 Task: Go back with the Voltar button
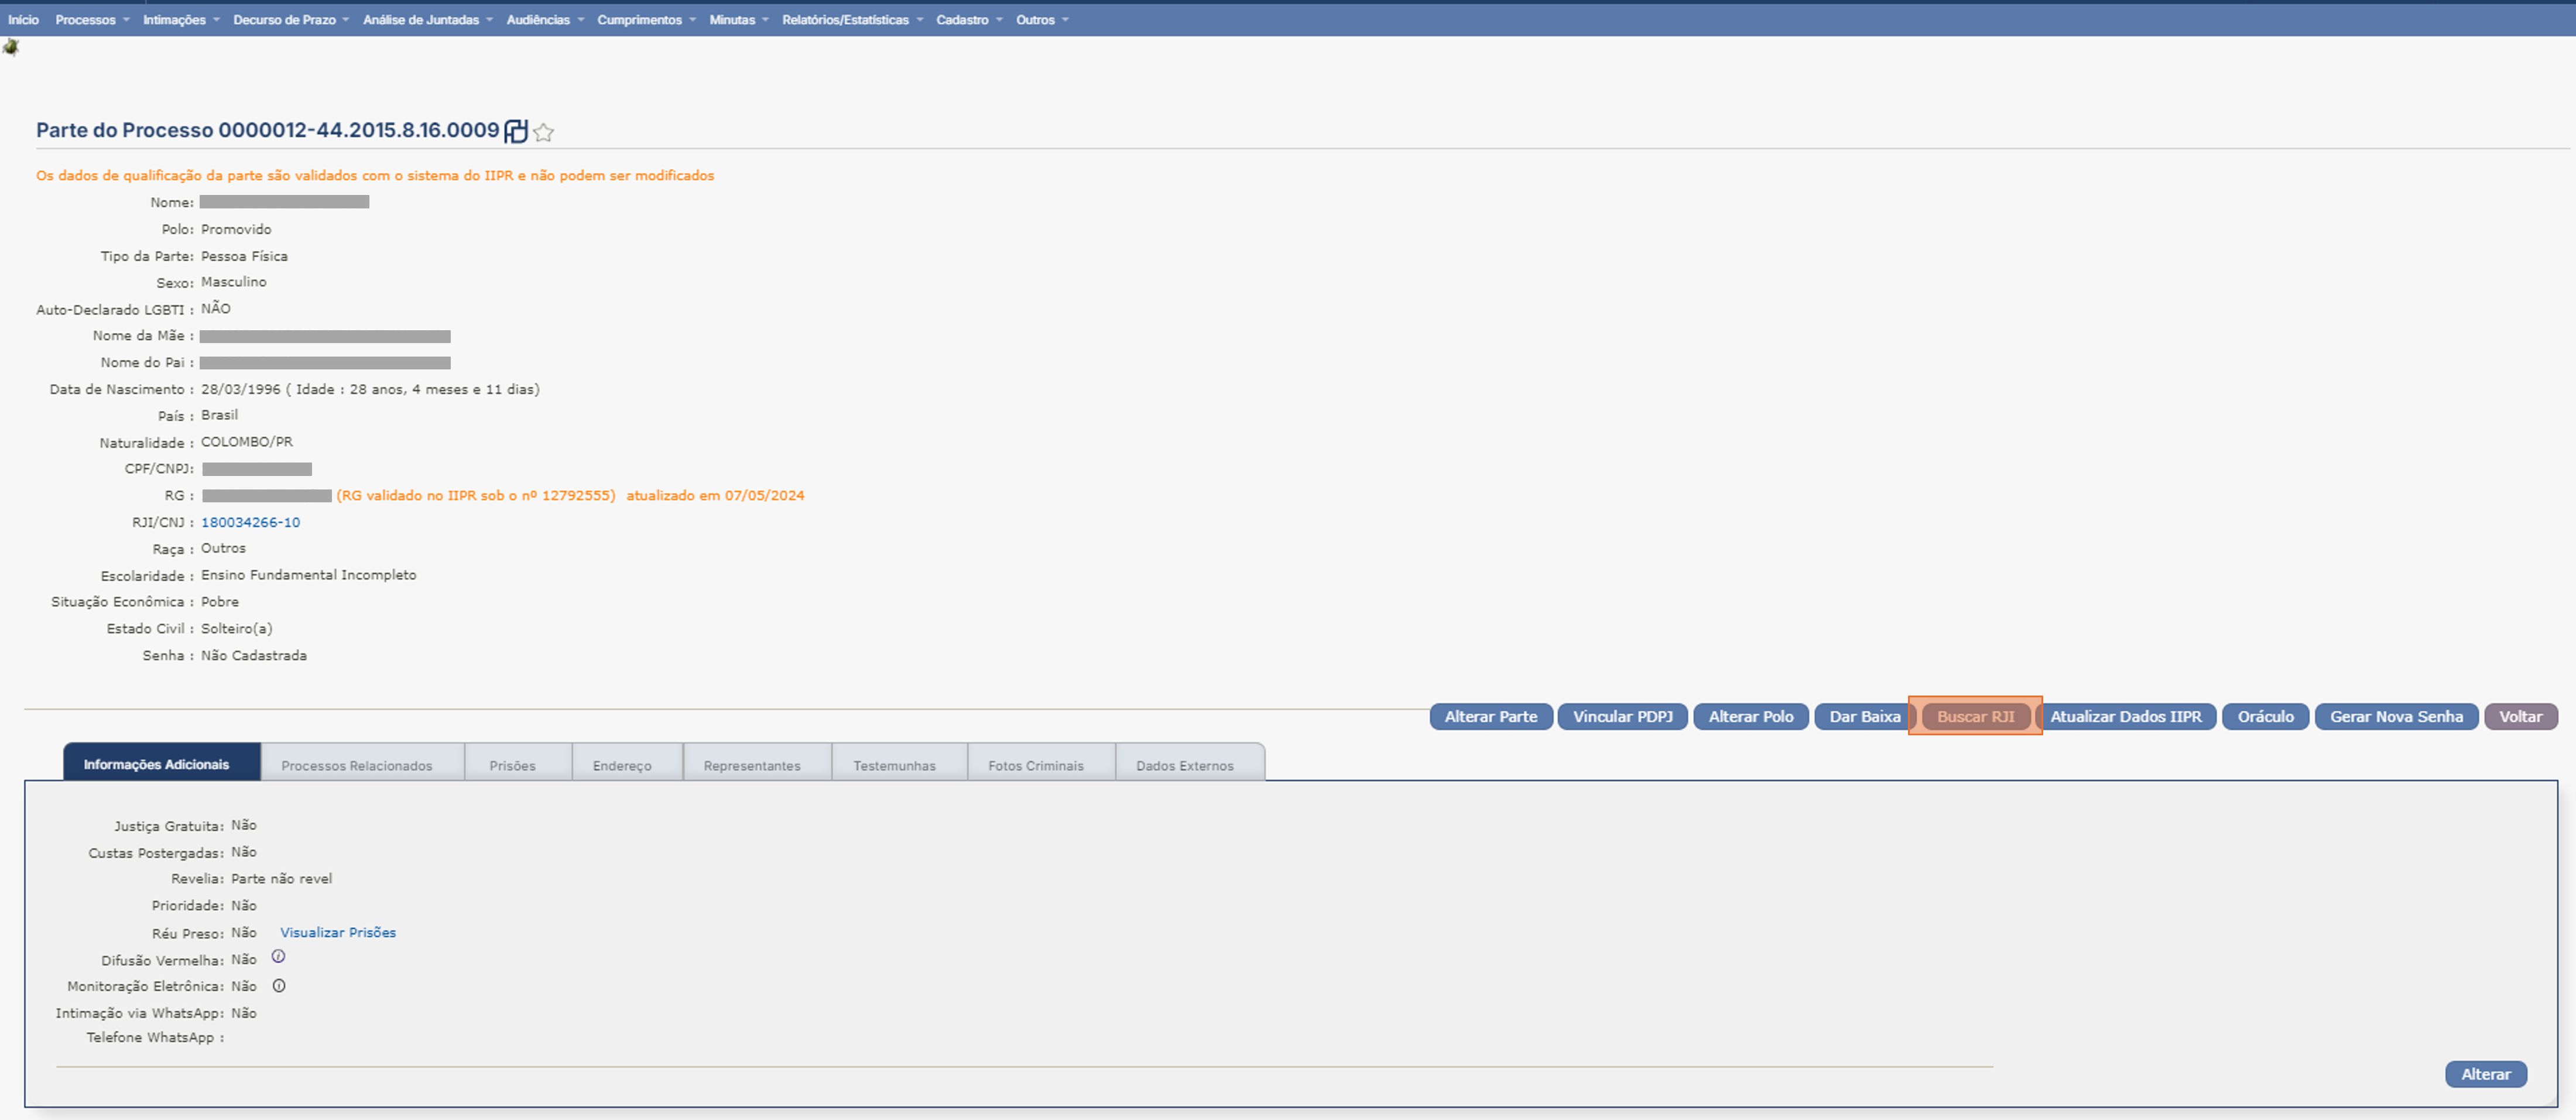[2521, 717]
